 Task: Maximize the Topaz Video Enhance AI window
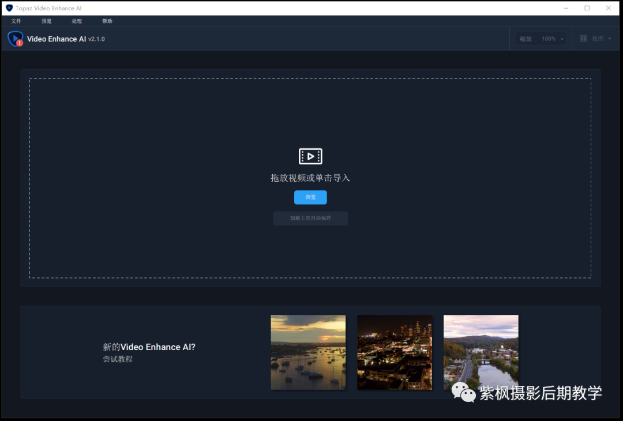click(x=587, y=8)
